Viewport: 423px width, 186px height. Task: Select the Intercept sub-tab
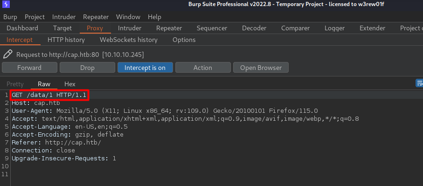point(20,40)
